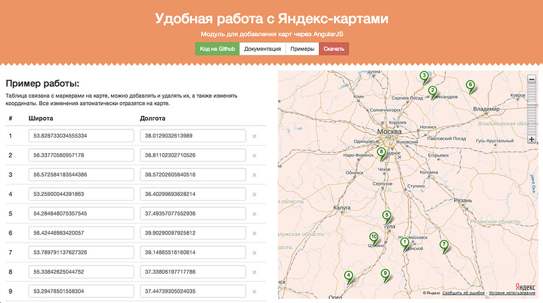Open the Код на Github button
543x303 pixels.
pyautogui.click(x=217, y=49)
